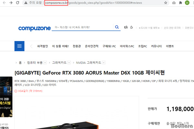Viewport: 194px width, 129px height.
Task: Click the browser forward arrow
Action: click(11, 3)
